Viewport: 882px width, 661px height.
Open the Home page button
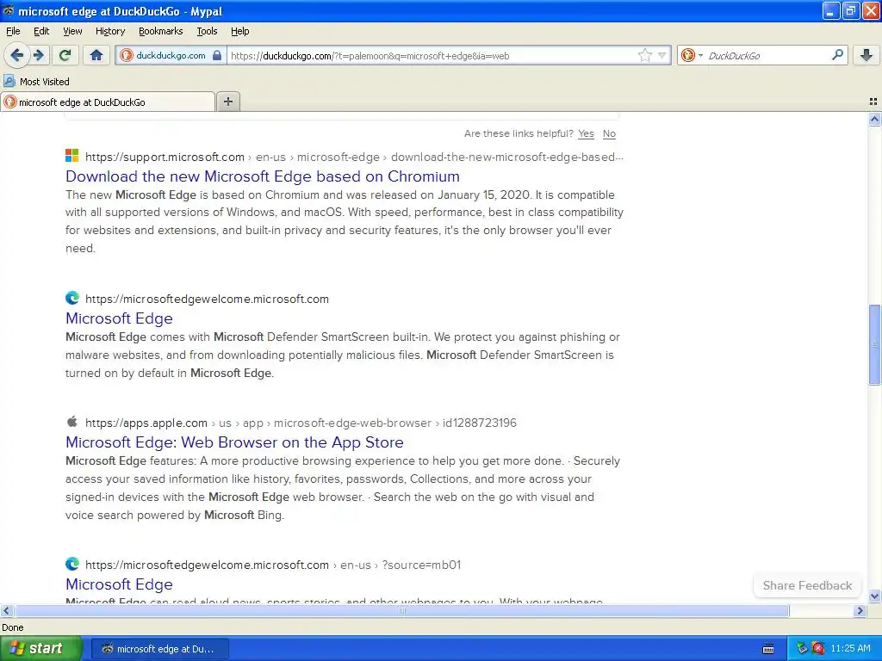96,55
